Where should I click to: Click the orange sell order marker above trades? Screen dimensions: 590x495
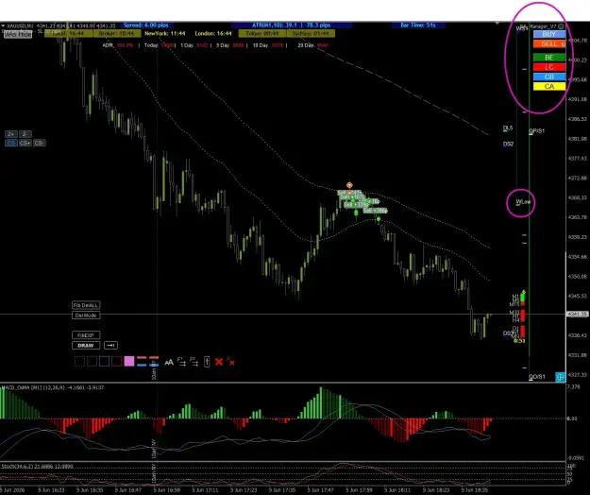(x=349, y=185)
